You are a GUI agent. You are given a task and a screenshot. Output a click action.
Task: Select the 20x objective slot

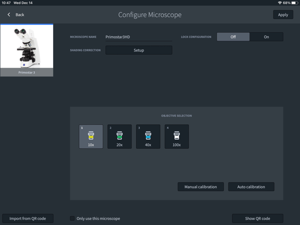coord(120,136)
